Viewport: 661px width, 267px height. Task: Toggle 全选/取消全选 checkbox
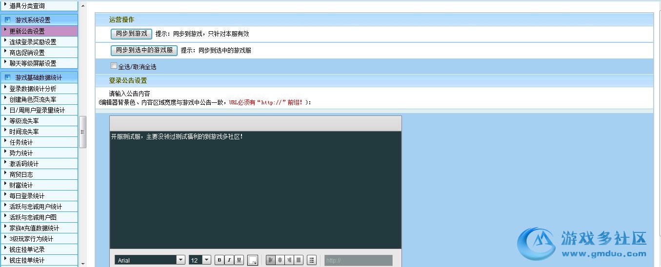coord(114,66)
